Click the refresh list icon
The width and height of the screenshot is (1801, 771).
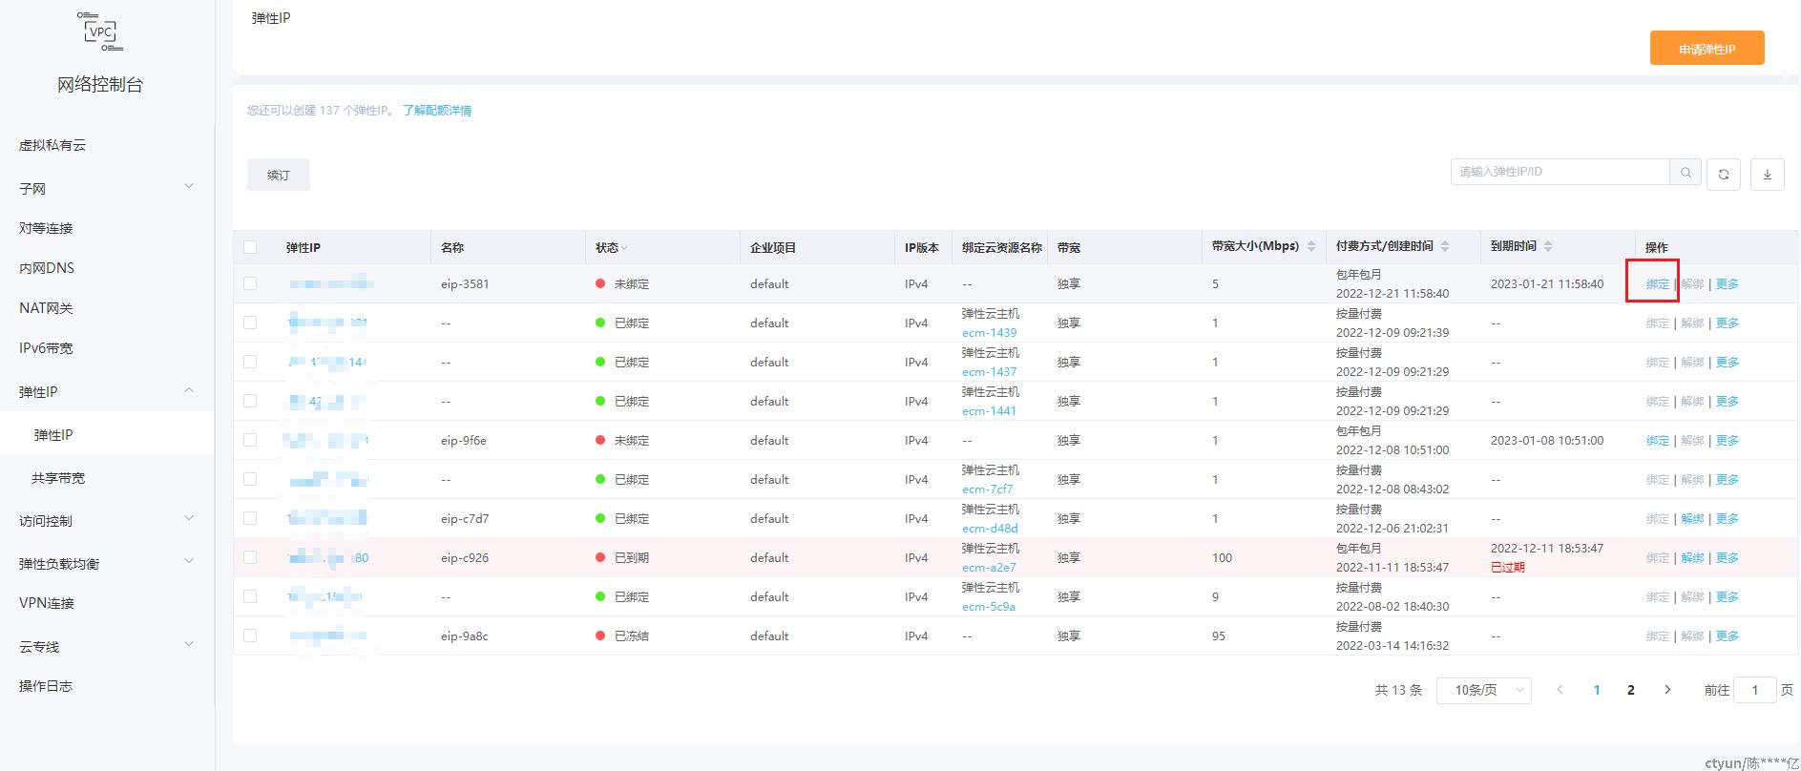pyautogui.click(x=1723, y=175)
